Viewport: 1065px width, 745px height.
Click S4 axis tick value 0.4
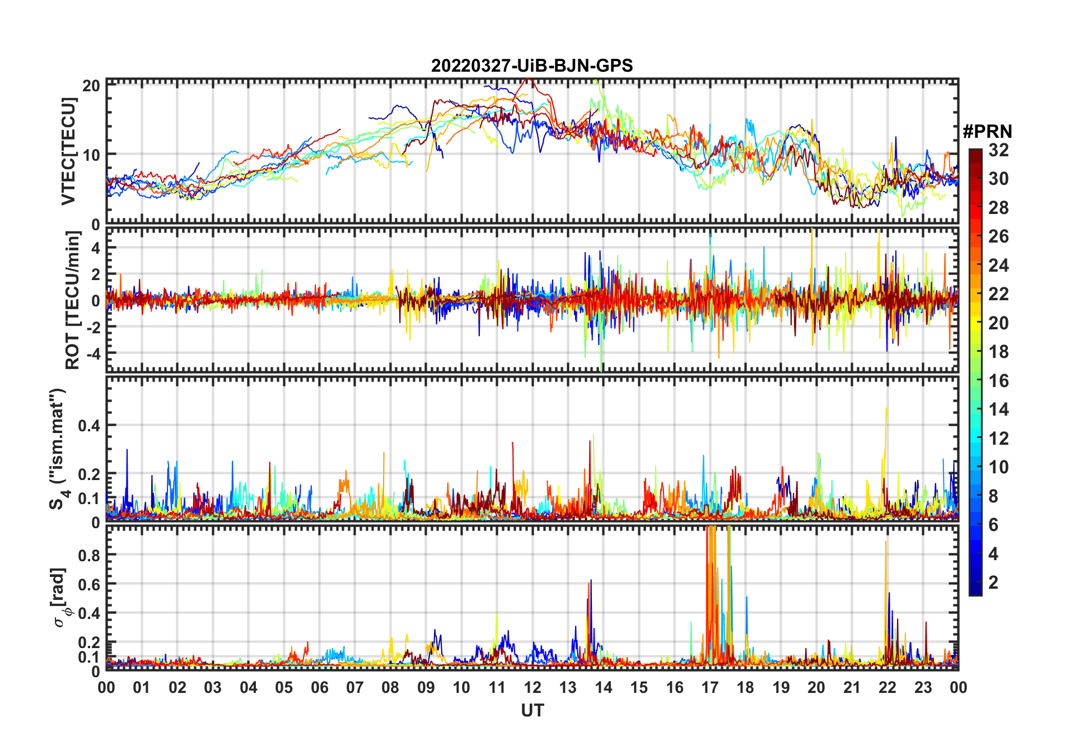coord(90,425)
